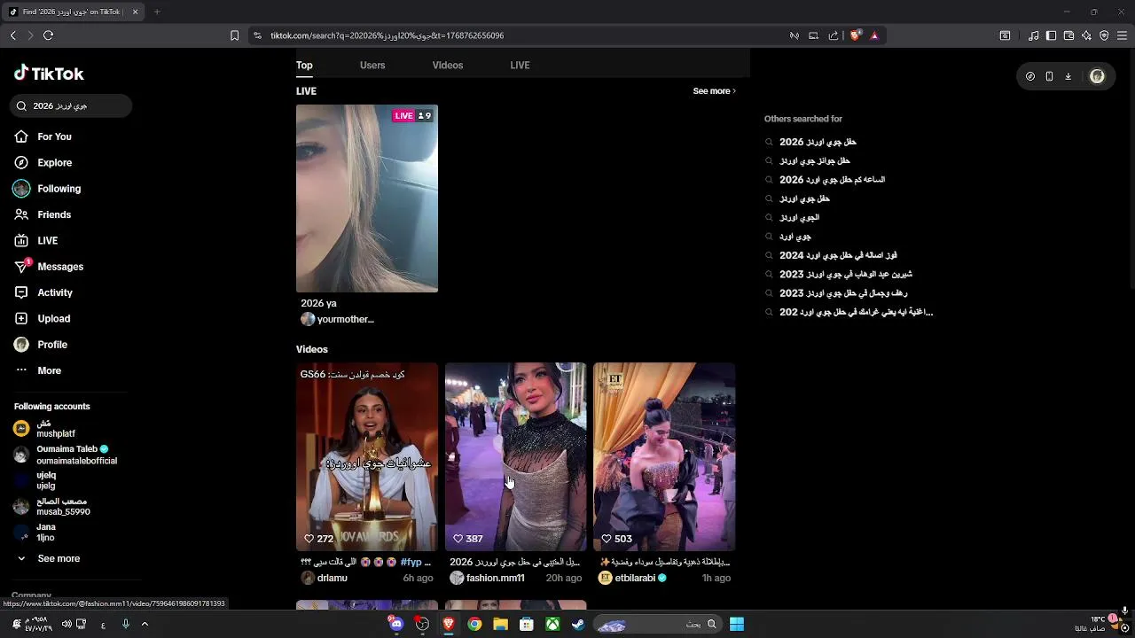Screen dimensions: 1135x638
Task: Switch to the Users tab
Action: [372, 65]
